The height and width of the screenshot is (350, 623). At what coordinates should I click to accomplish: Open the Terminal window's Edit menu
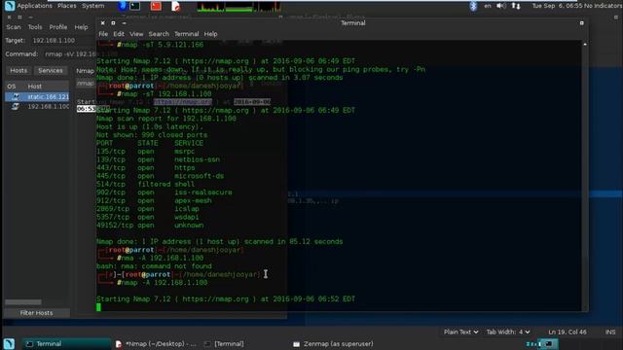[119, 34]
